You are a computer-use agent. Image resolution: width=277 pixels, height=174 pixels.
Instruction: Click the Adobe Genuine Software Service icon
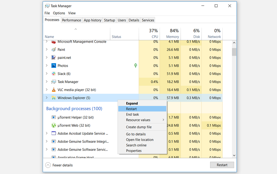[53, 149]
